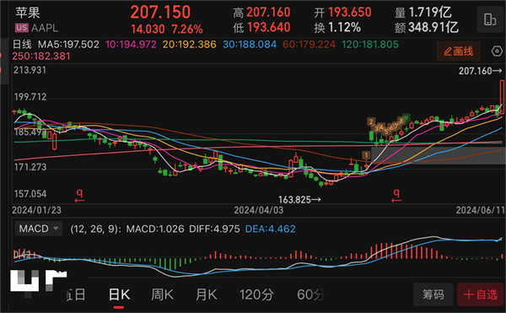The height and width of the screenshot is (313, 506).
Task: Switch to the 60分 tab
Action: 310,294
